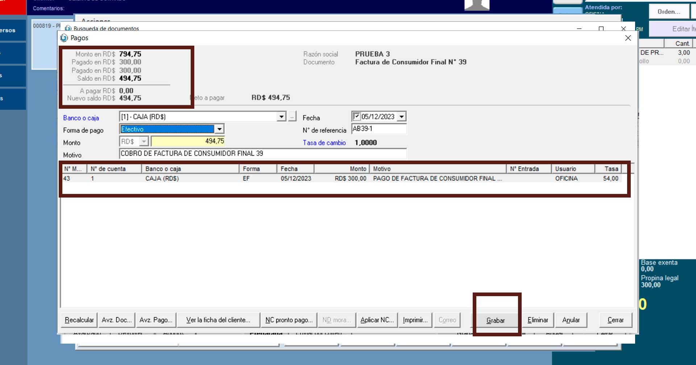The height and width of the screenshot is (365, 696).
Task: Click the Imprimir button
Action: coord(415,320)
